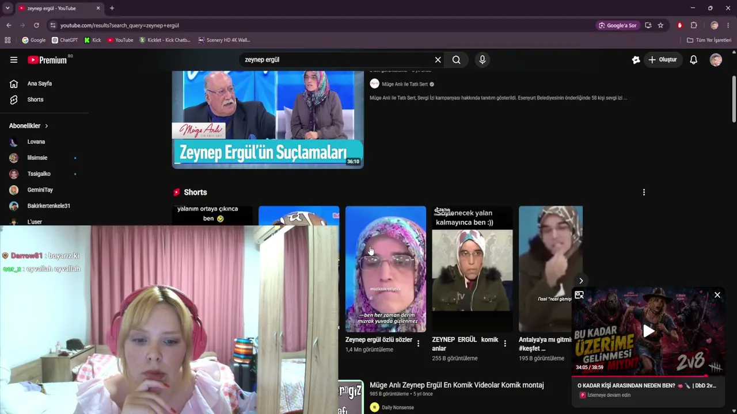Reload the page in Chrome
The height and width of the screenshot is (414, 737).
pos(36,25)
